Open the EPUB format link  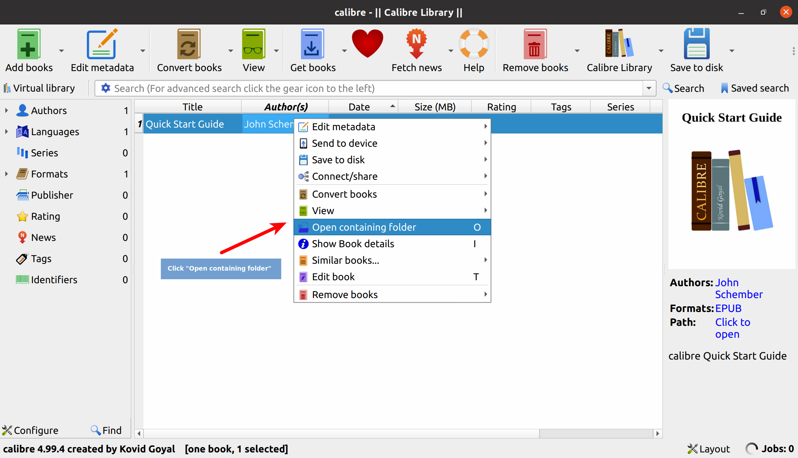728,308
